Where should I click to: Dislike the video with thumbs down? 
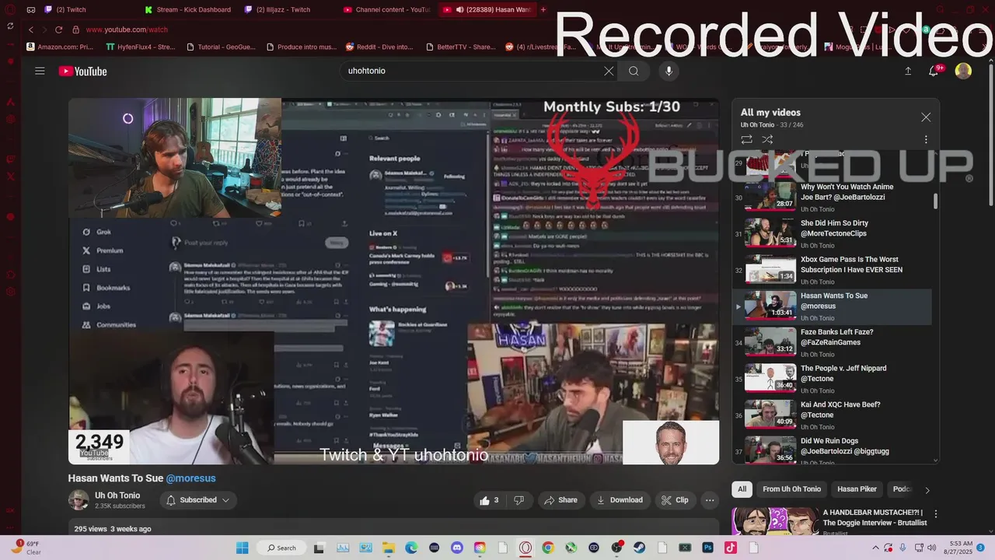coord(519,500)
